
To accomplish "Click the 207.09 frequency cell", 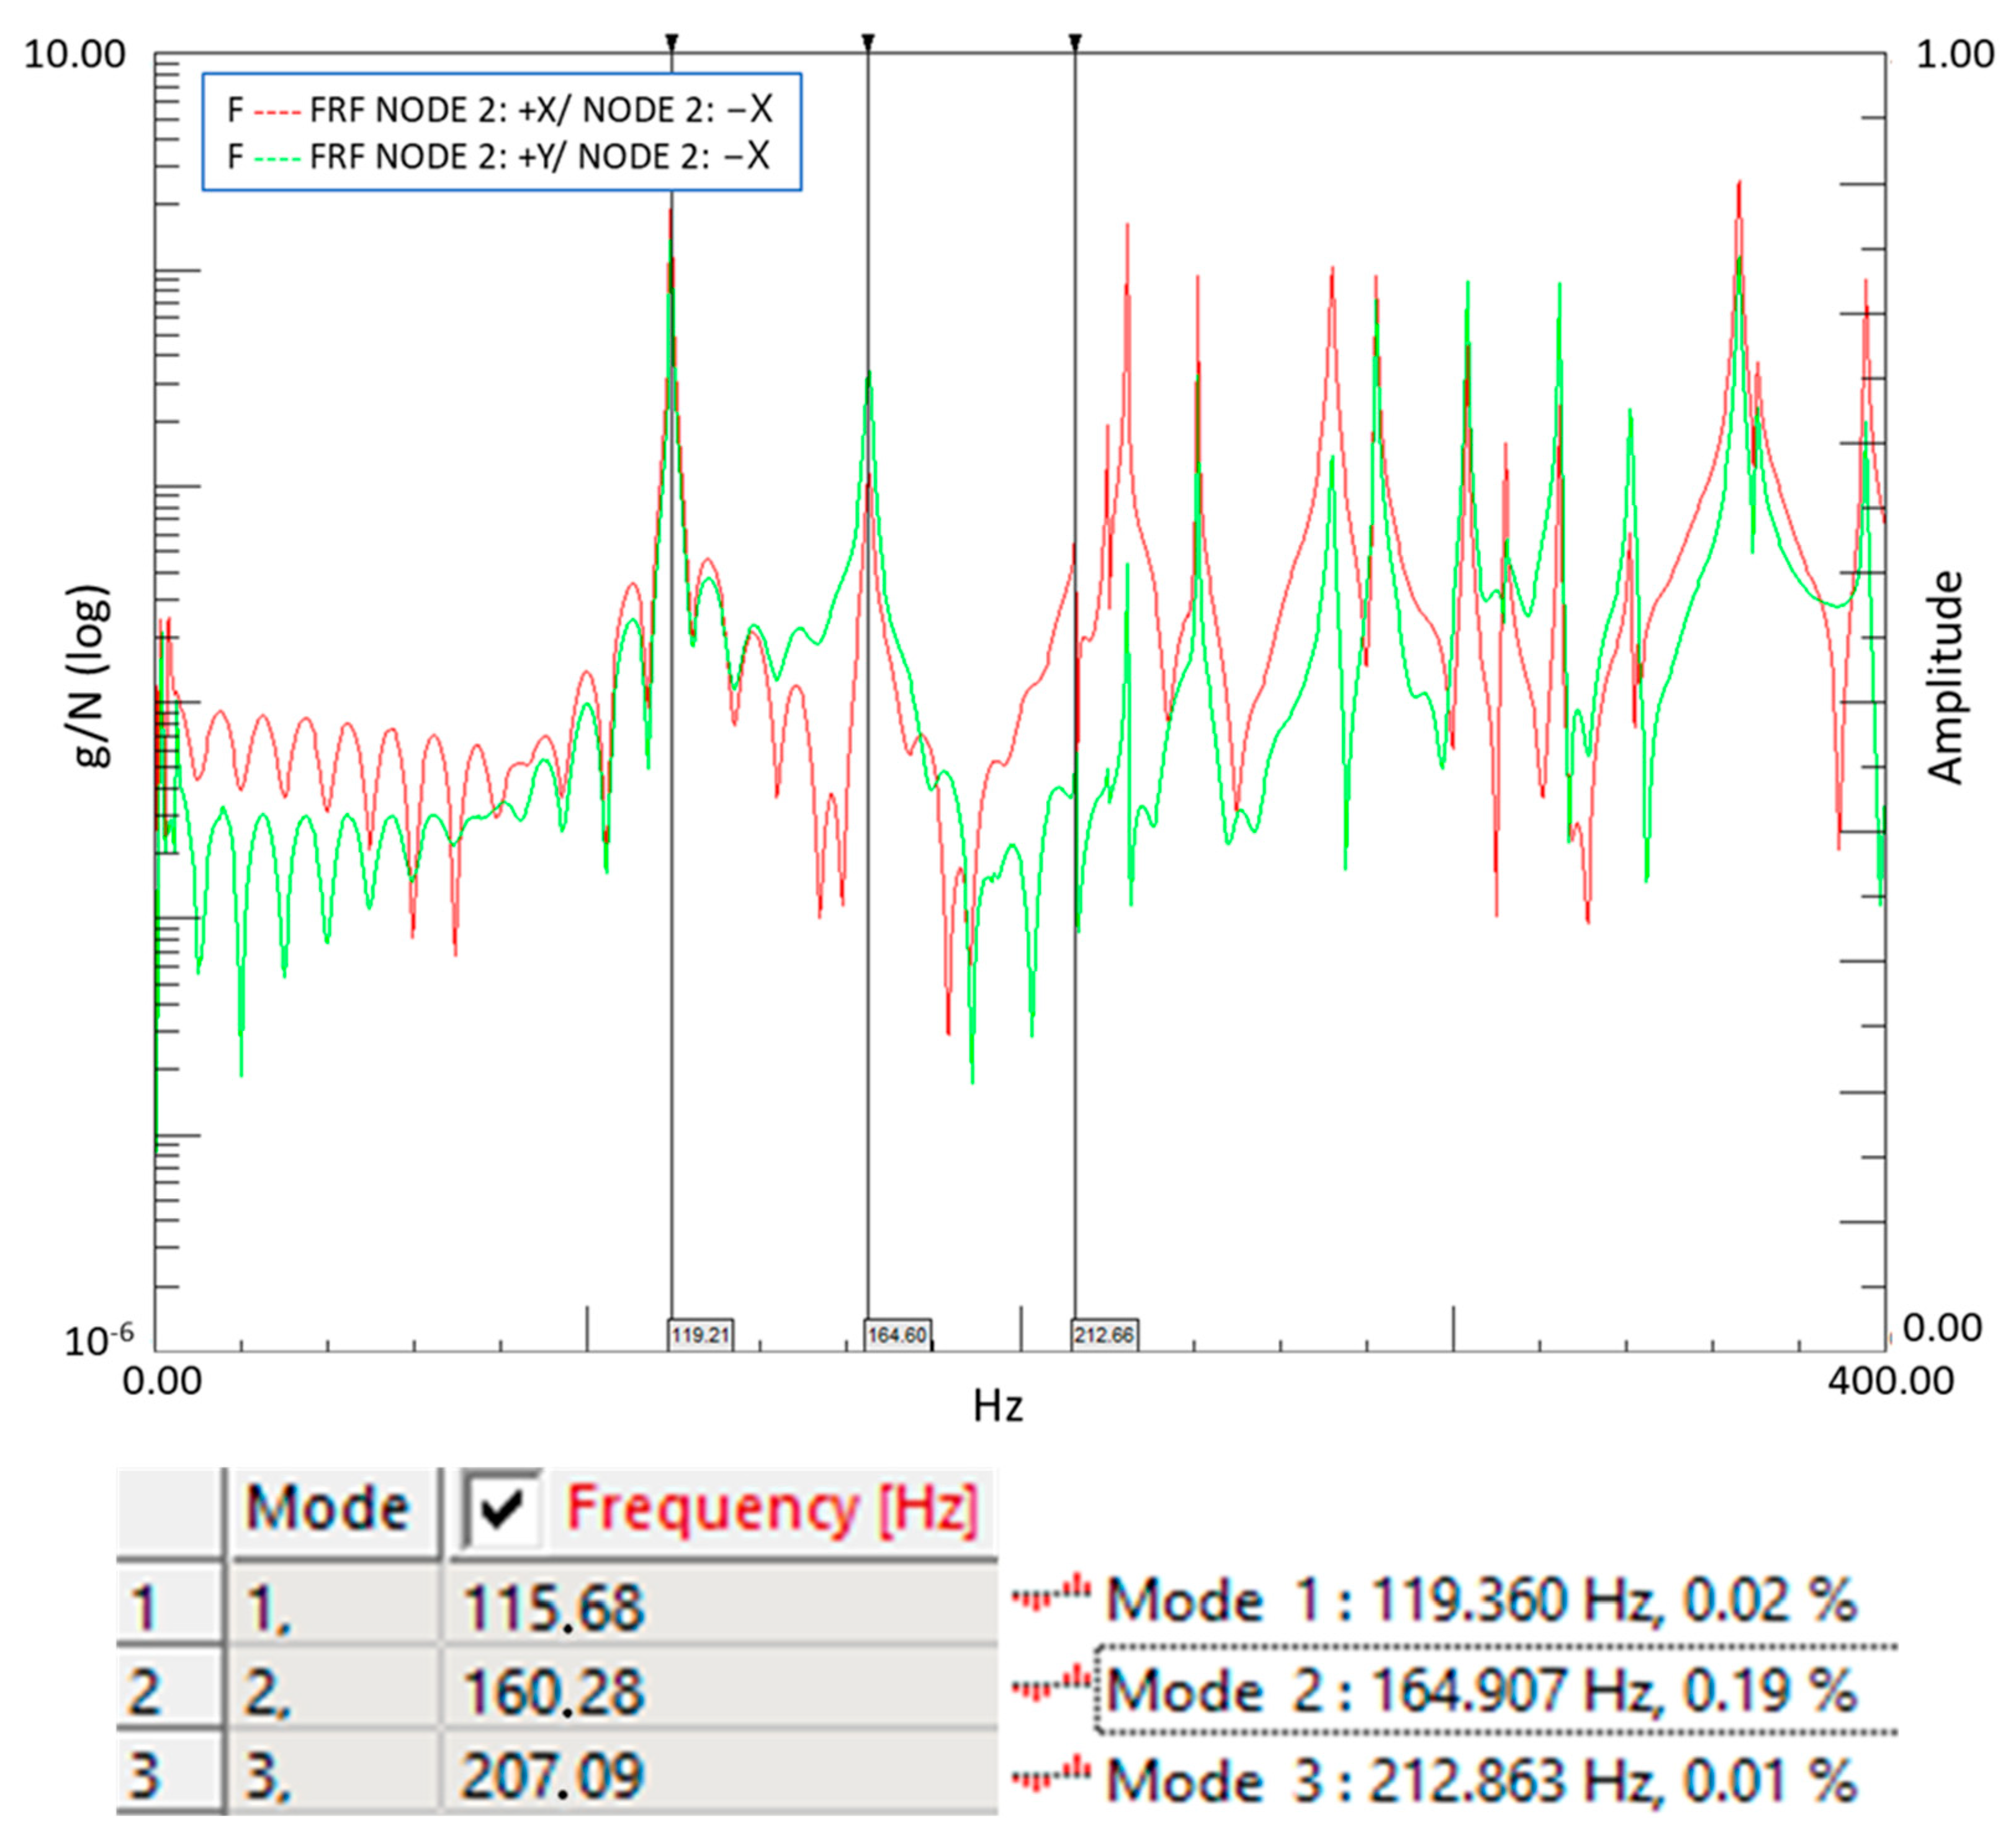I will point(552,1775).
